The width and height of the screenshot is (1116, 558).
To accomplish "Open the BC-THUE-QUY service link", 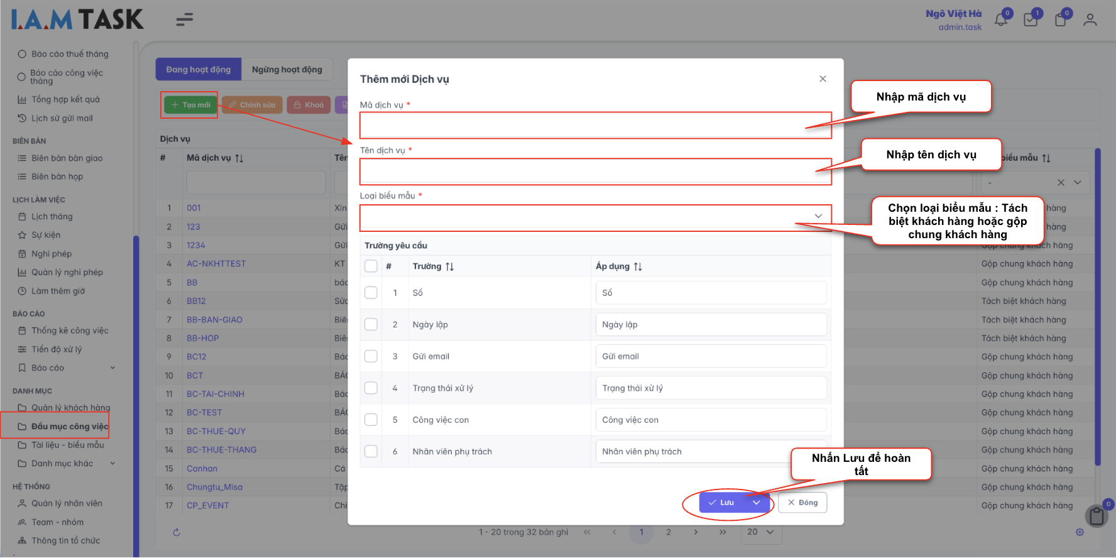I will [x=216, y=432].
